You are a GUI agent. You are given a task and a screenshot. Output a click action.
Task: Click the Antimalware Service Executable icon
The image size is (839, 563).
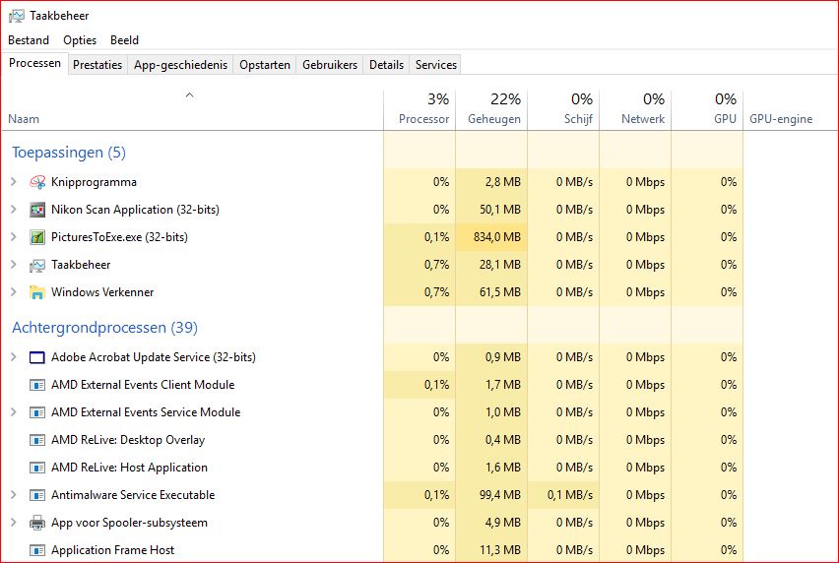36,495
